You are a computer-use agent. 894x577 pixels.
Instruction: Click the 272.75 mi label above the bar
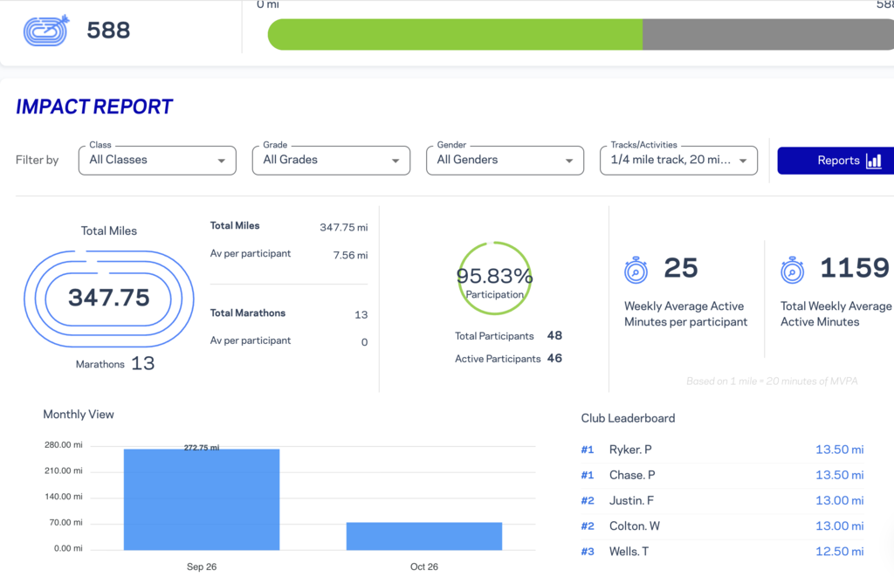[202, 448]
